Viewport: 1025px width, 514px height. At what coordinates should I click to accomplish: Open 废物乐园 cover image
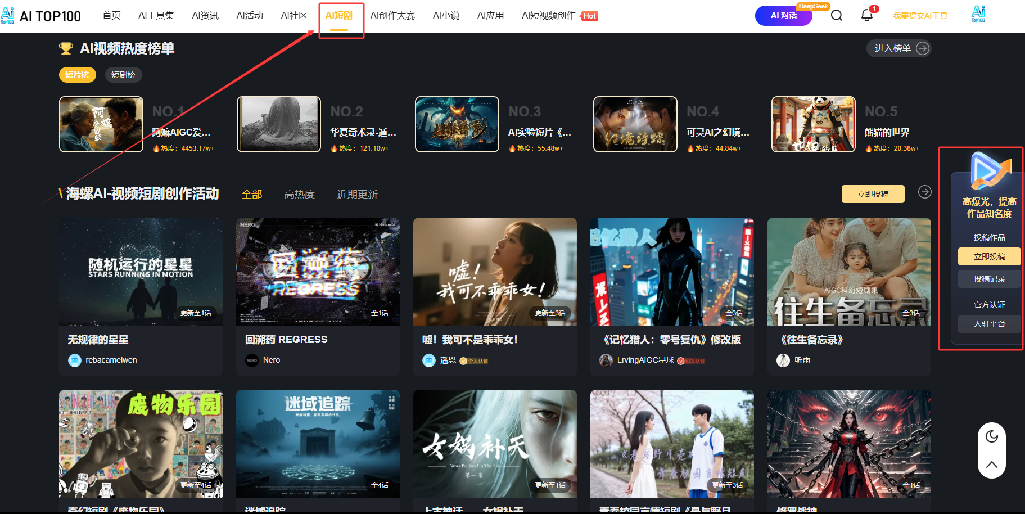pos(141,444)
